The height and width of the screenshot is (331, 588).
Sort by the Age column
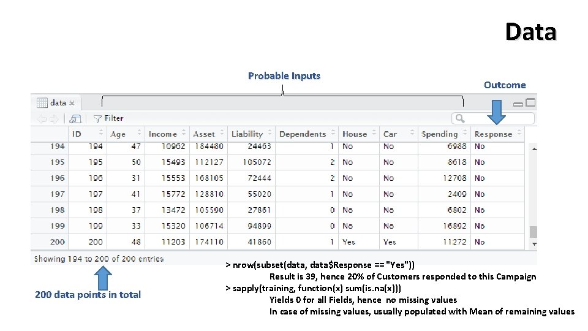coord(126,134)
